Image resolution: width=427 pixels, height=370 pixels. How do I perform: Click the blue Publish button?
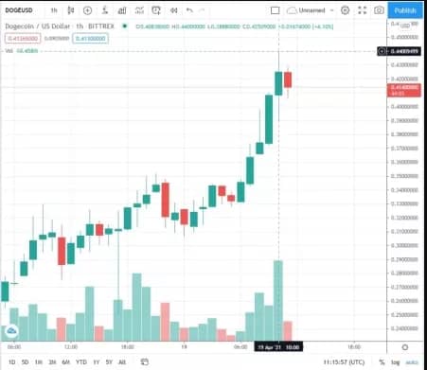405,10
